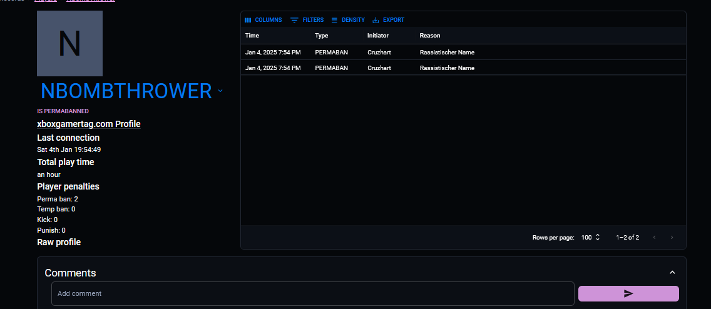Collapse the Comments section chevron
Image resolution: width=711 pixels, height=309 pixels.
coord(672,273)
